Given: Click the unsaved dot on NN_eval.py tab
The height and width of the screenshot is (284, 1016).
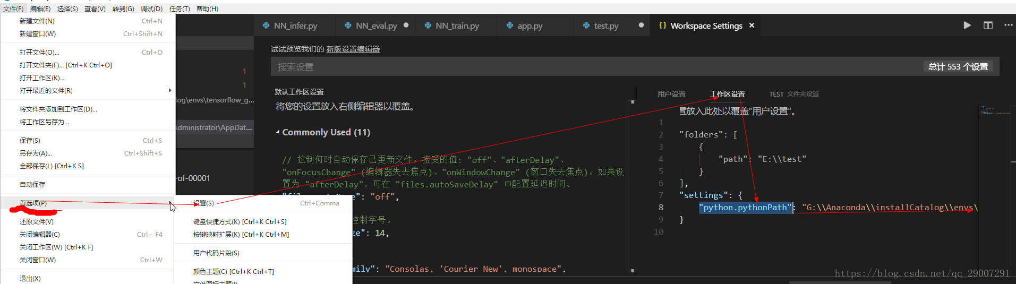Looking at the screenshot, I should click(x=406, y=25).
